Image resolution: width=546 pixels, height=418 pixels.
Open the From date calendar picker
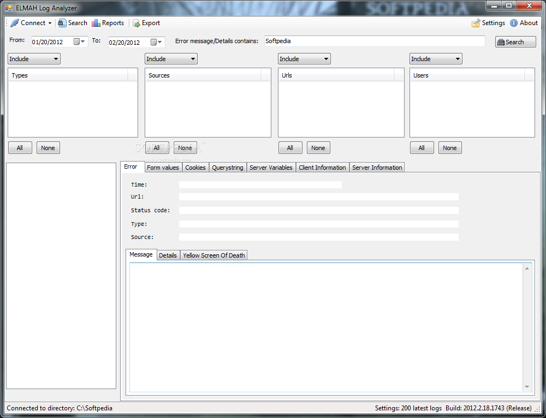(79, 42)
